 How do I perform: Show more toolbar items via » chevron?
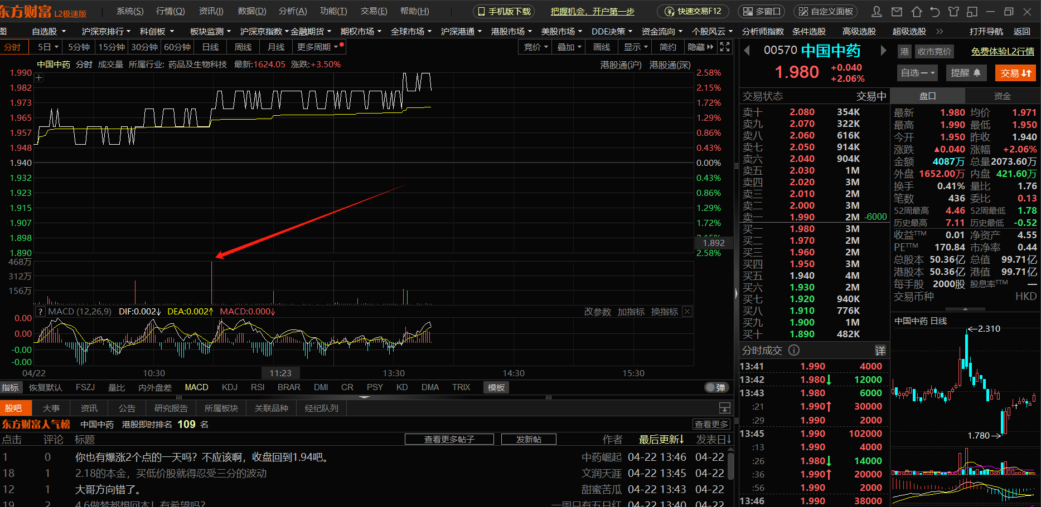pyautogui.click(x=940, y=32)
